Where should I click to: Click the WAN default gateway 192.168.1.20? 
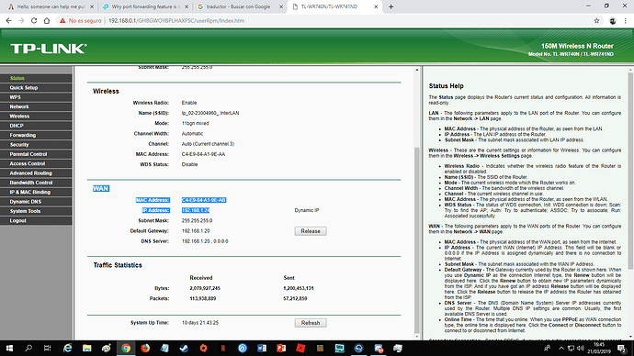pos(196,231)
